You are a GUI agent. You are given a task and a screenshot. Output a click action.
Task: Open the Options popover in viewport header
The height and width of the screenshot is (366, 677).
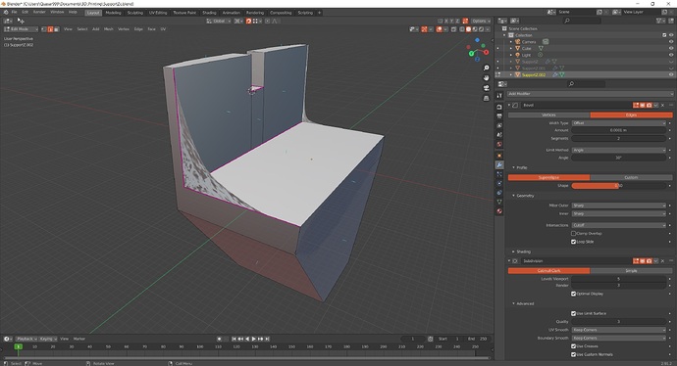point(480,21)
